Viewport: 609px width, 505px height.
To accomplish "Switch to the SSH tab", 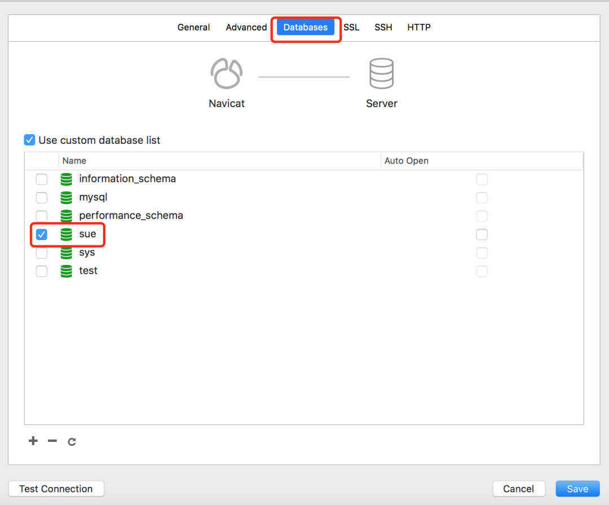I will 383,27.
